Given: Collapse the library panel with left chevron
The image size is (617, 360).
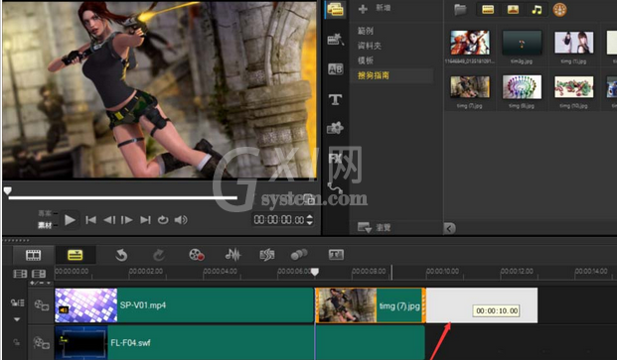Looking at the screenshot, I should [x=449, y=228].
